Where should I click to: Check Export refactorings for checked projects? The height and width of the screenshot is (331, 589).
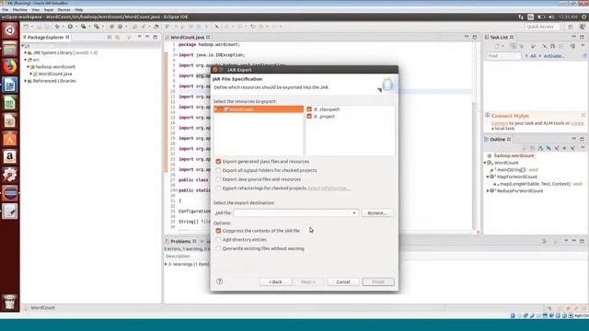coord(218,188)
